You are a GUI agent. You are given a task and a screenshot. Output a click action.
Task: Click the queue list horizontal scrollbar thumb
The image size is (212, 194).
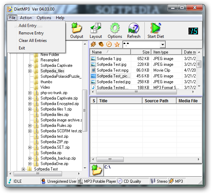110,159
